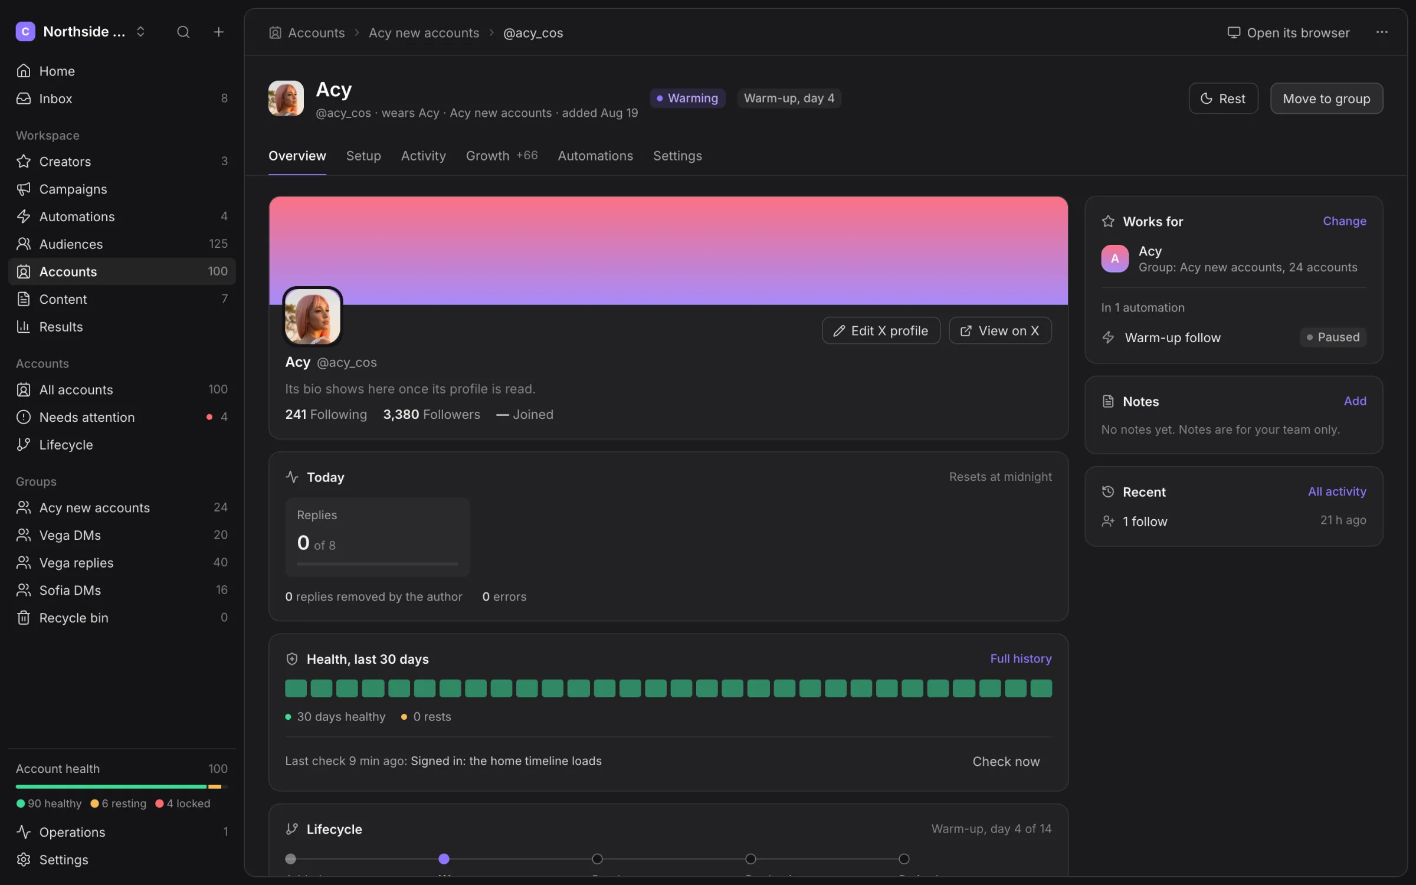Image resolution: width=1416 pixels, height=885 pixels.
Task: Open Full history for health
Action: pyautogui.click(x=1021, y=658)
